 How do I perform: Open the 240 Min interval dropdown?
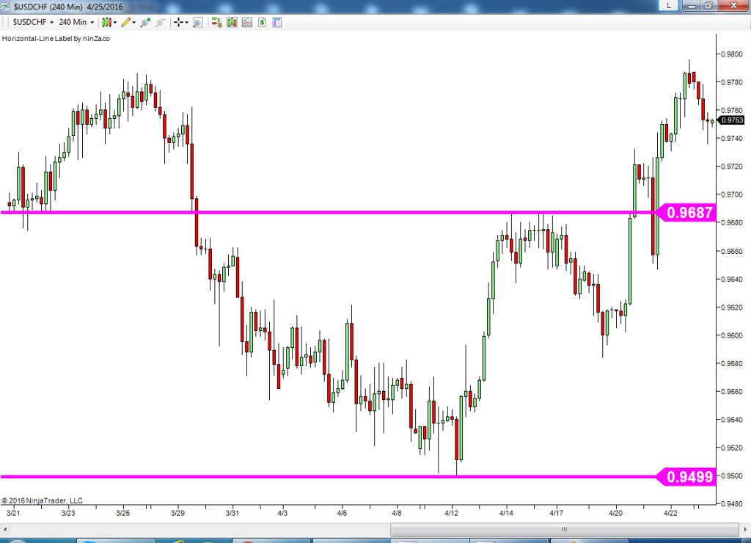tap(76, 22)
